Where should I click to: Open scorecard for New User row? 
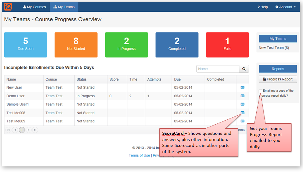tap(242, 87)
